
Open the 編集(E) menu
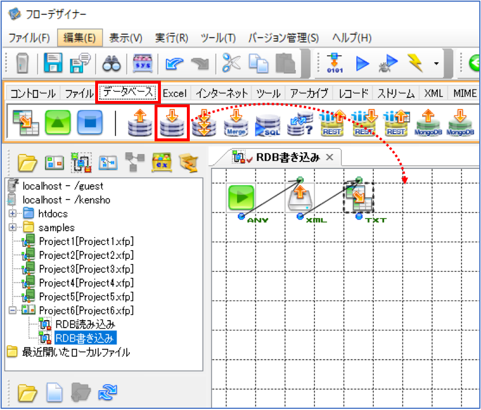pyautogui.click(x=80, y=38)
